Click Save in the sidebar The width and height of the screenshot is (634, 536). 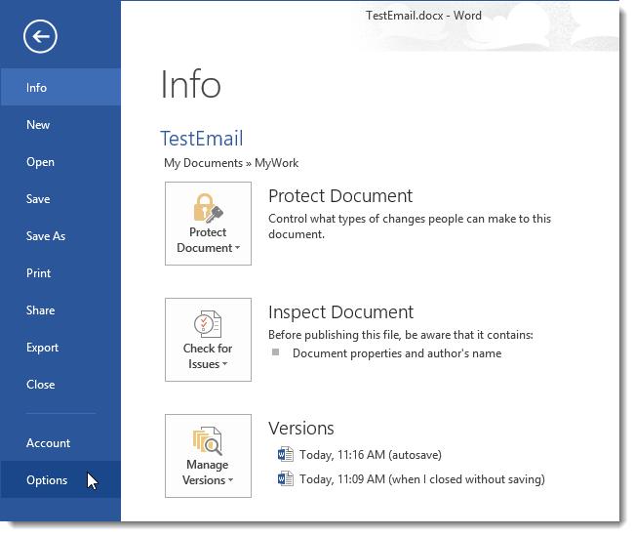(x=60, y=199)
